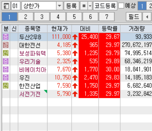The width and height of the screenshot is (152, 131).
Task: Click the up arrow icon for 우리기술
Action: point(75,62)
